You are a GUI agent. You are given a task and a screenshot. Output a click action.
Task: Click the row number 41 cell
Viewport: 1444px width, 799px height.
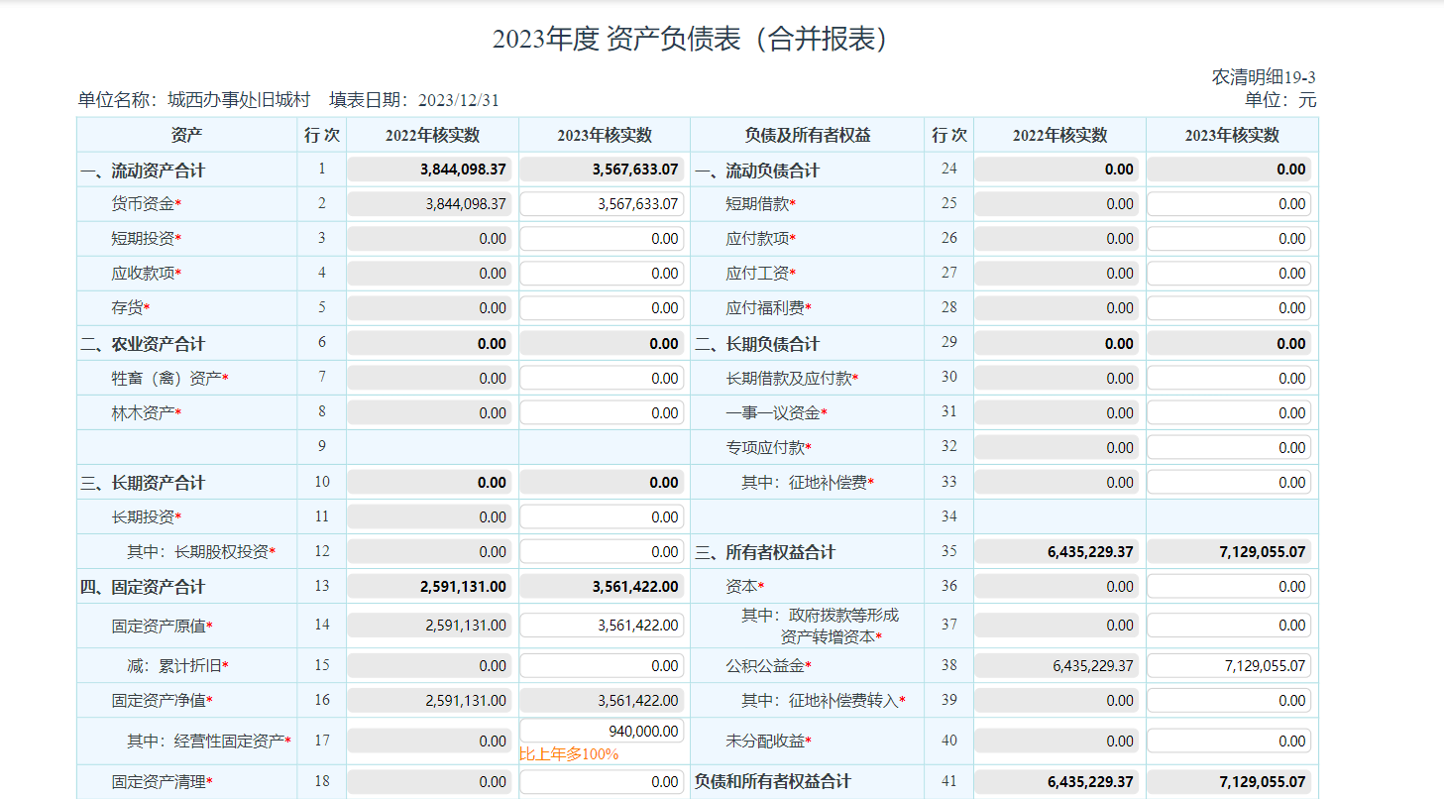click(949, 781)
